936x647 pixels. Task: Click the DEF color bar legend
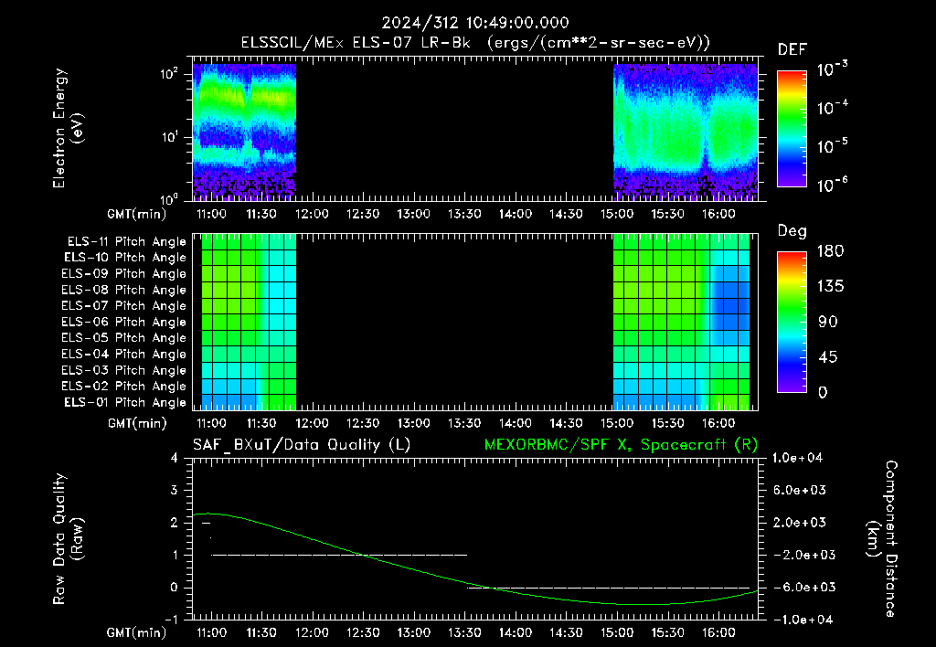(x=792, y=129)
